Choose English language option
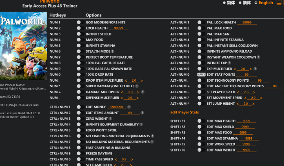 (x=264, y=3)
